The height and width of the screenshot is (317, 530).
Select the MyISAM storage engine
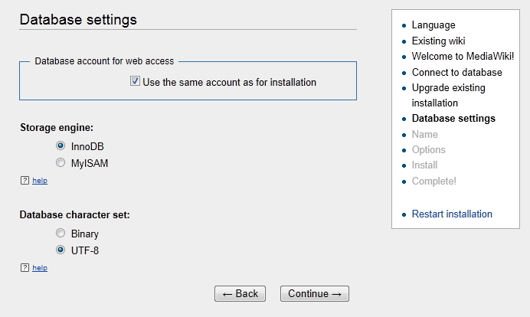[61, 162]
